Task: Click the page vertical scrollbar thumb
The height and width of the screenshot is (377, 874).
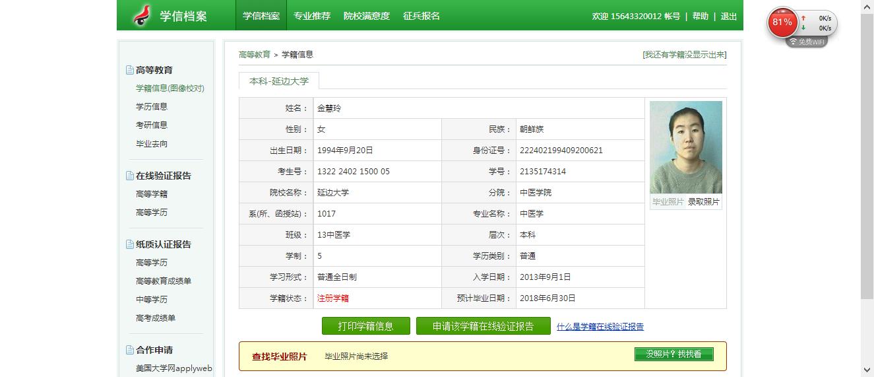Action: tap(867, 155)
